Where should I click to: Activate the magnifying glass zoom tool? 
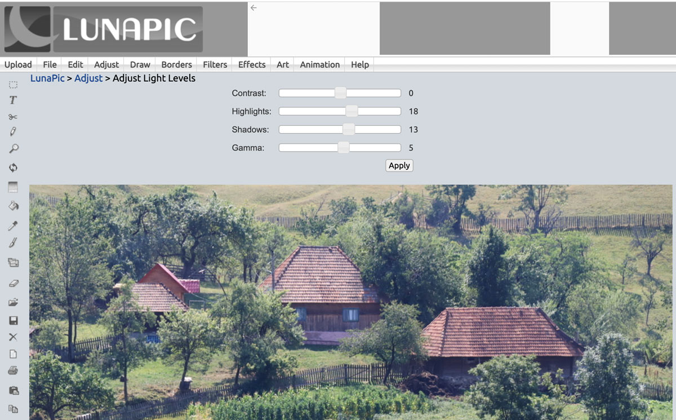pos(13,149)
